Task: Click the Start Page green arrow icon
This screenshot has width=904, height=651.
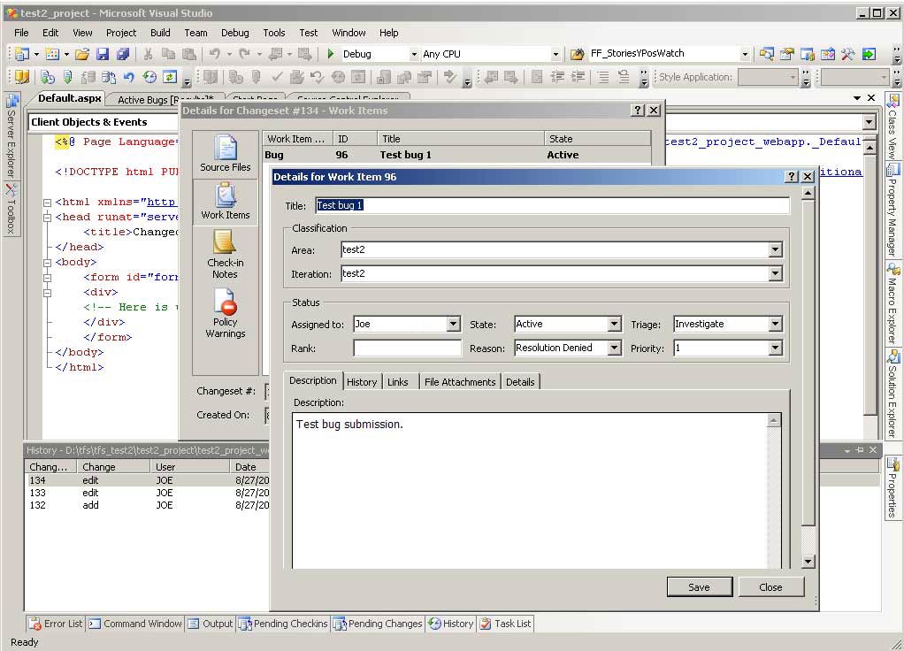Action: coord(869,54)
